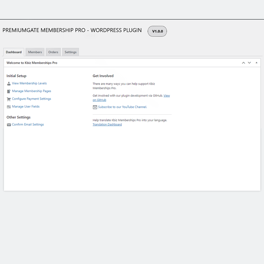Click the ID card icon beside Manage User Fields
The image size is (264, 264).
point(9,107)
